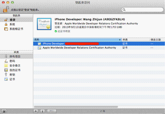The image size is (165, 114).
Task: Click the expiry date 2013年9月1日 text
Action: (x=88, y=27)
